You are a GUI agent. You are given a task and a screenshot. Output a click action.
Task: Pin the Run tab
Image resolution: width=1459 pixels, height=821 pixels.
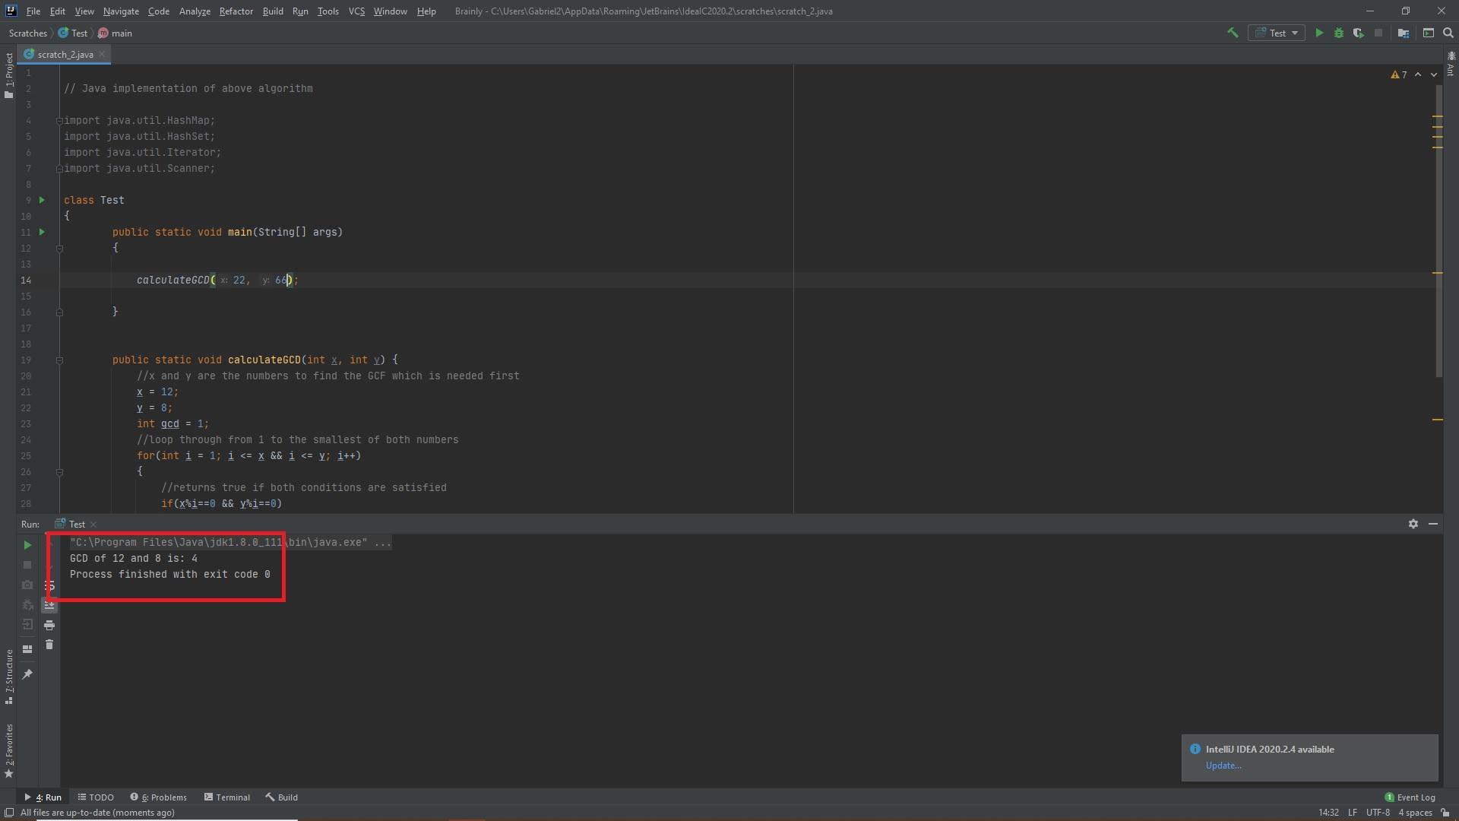[27, 674]
